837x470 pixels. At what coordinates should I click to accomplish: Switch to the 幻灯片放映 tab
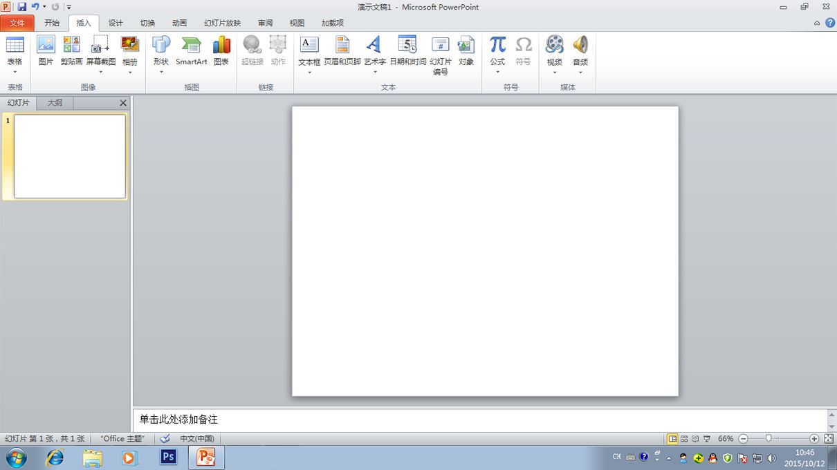pos(222,23)
